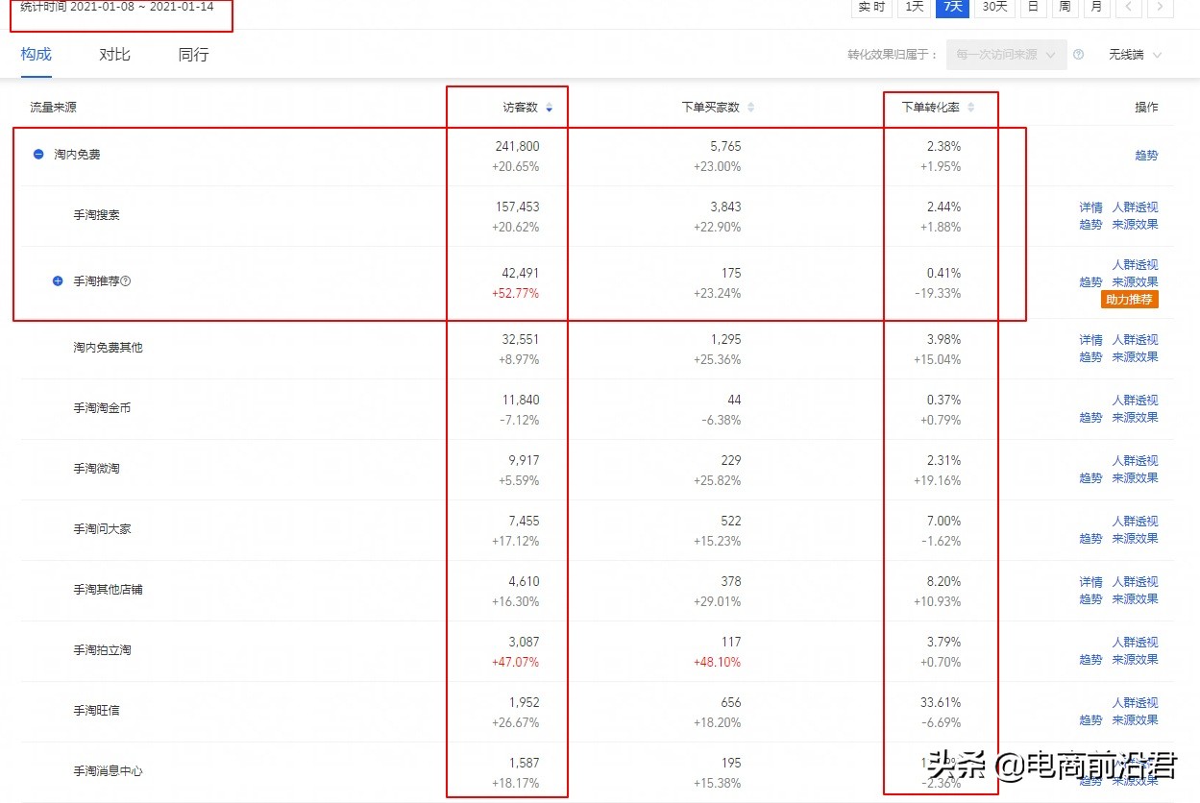Open 趋势 for 手淘拍立淘 row
Screen dimensions: 1200x803
tap(1090, 659)
